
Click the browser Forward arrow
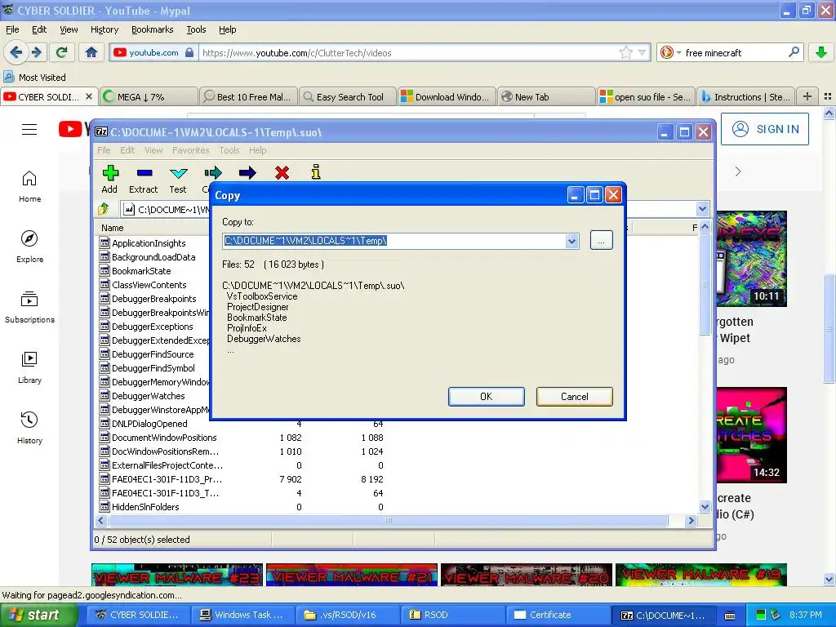click(36, 52)
